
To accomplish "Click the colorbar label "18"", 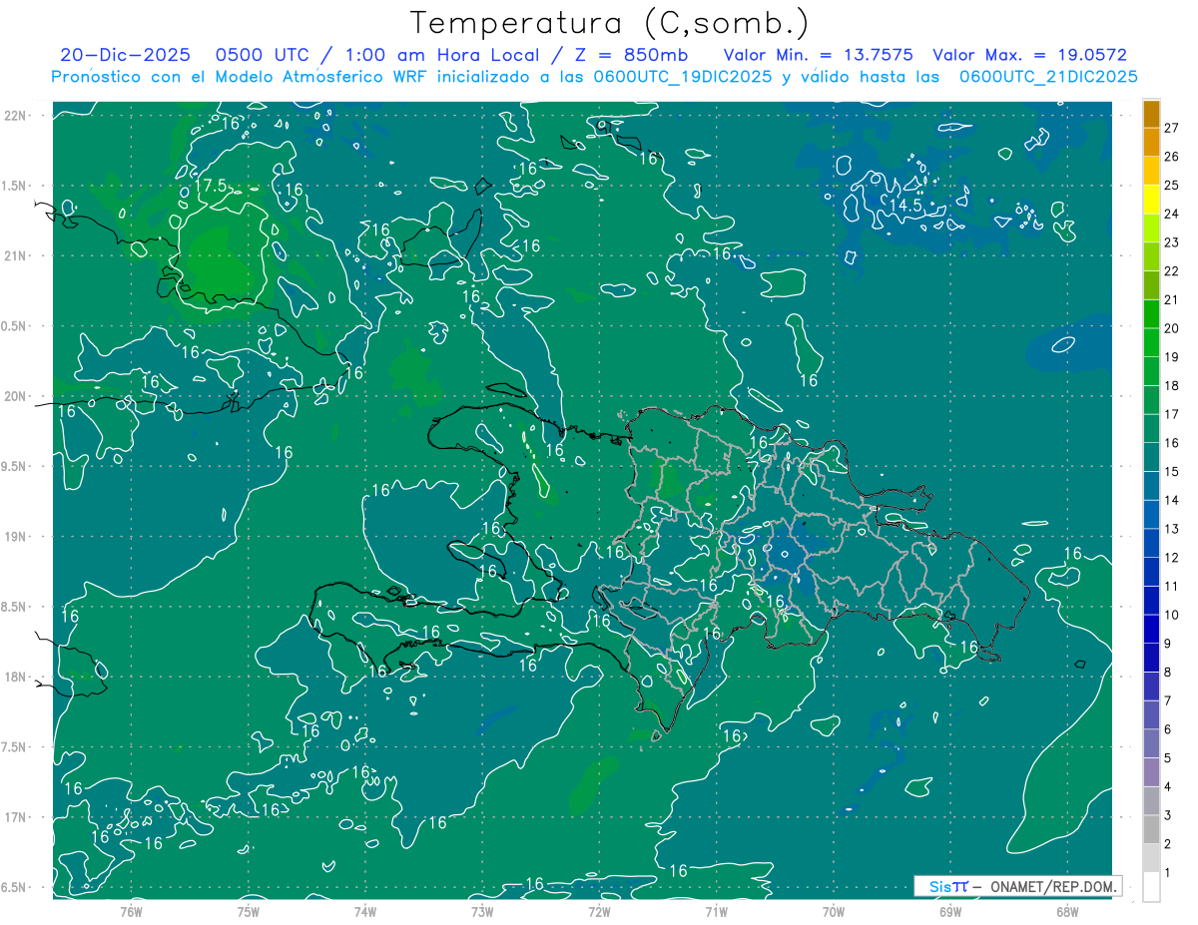I will tap(1172, 385).
